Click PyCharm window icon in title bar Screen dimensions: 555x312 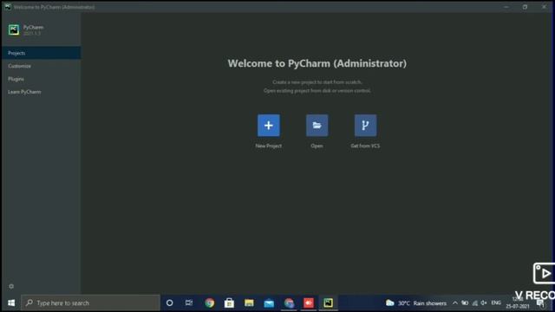coord(8,7)
